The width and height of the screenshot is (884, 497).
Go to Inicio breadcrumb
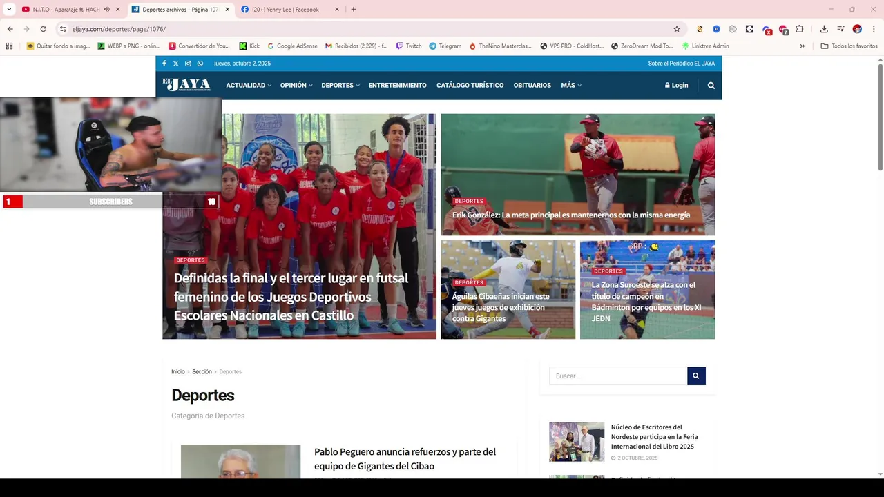(178, 372)
